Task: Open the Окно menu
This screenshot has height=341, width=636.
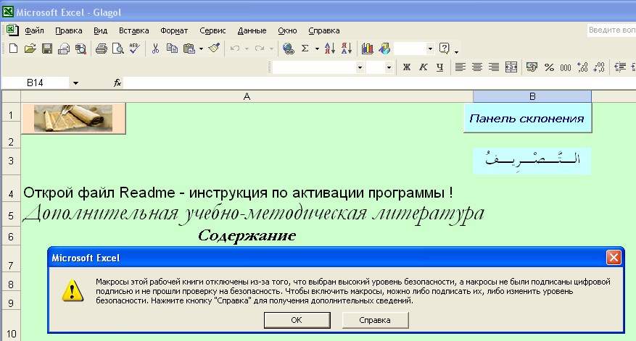Action: point(287,30)
